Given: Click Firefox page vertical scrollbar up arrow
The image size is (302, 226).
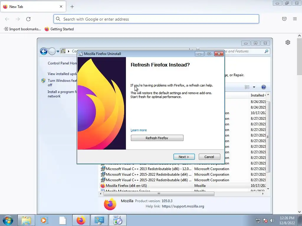Looking at the screenshot, I should (x=299, y=36).
